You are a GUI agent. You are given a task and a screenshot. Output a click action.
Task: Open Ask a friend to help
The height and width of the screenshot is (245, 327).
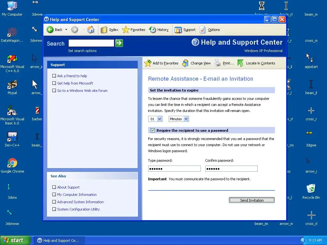pos(72,76)
